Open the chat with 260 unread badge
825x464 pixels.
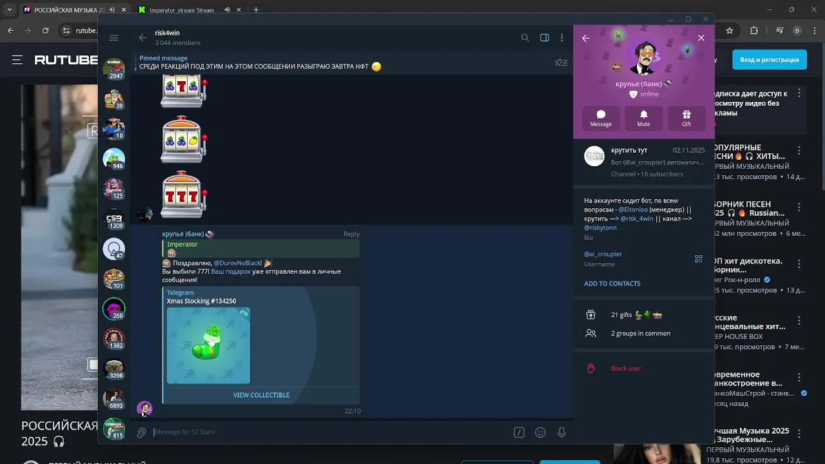(114, 309)
